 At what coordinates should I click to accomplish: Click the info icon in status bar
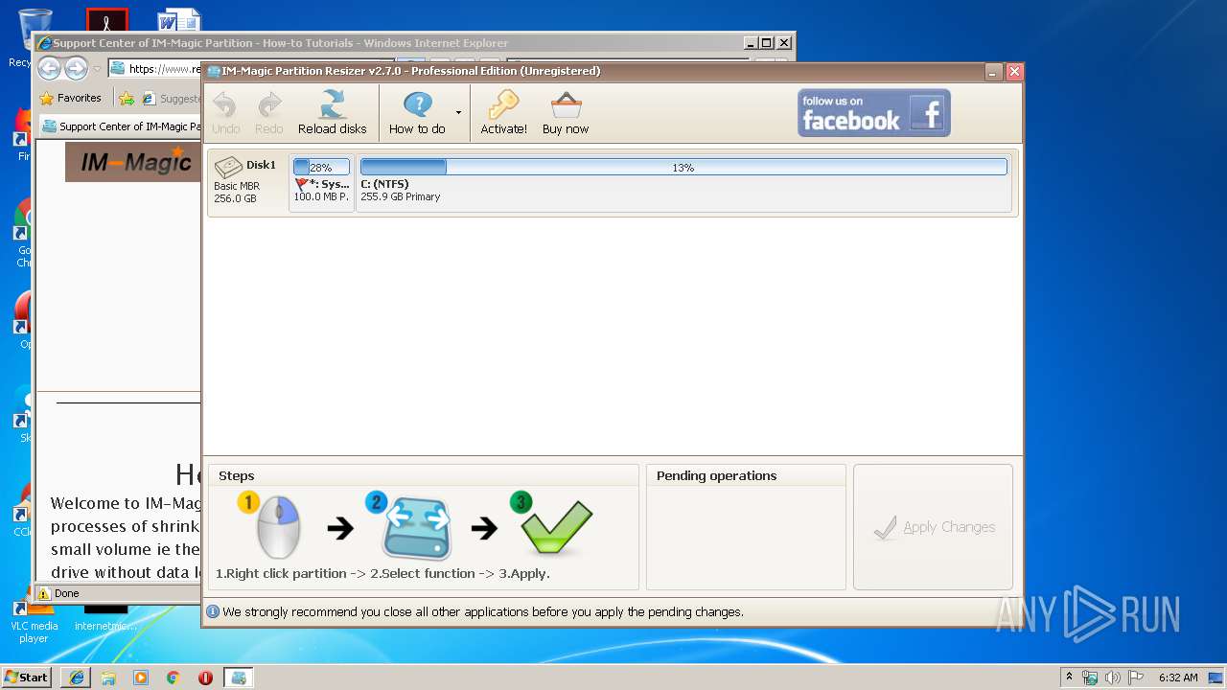click(x=213, y=611)
